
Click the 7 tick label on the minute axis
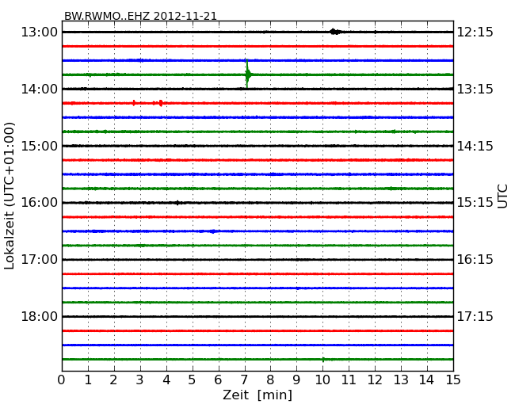point(244,380)
